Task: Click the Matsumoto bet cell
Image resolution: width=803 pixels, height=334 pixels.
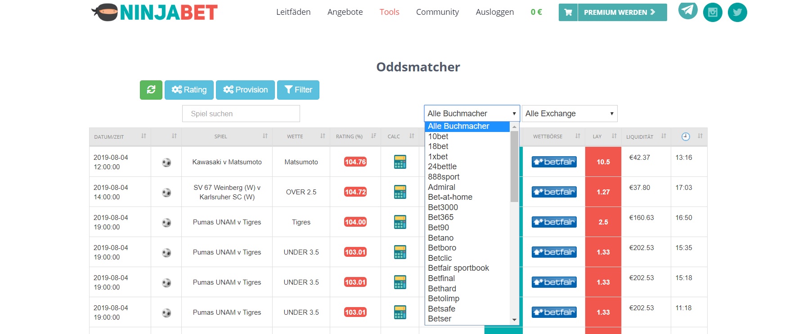Action: click(x=301, y=162)
